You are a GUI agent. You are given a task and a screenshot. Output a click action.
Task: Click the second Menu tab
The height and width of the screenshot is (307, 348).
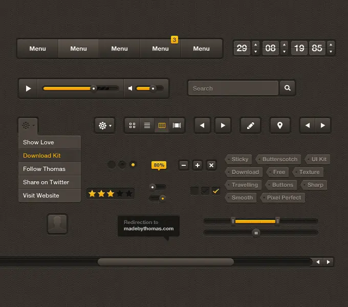click(x=79, y=49)
